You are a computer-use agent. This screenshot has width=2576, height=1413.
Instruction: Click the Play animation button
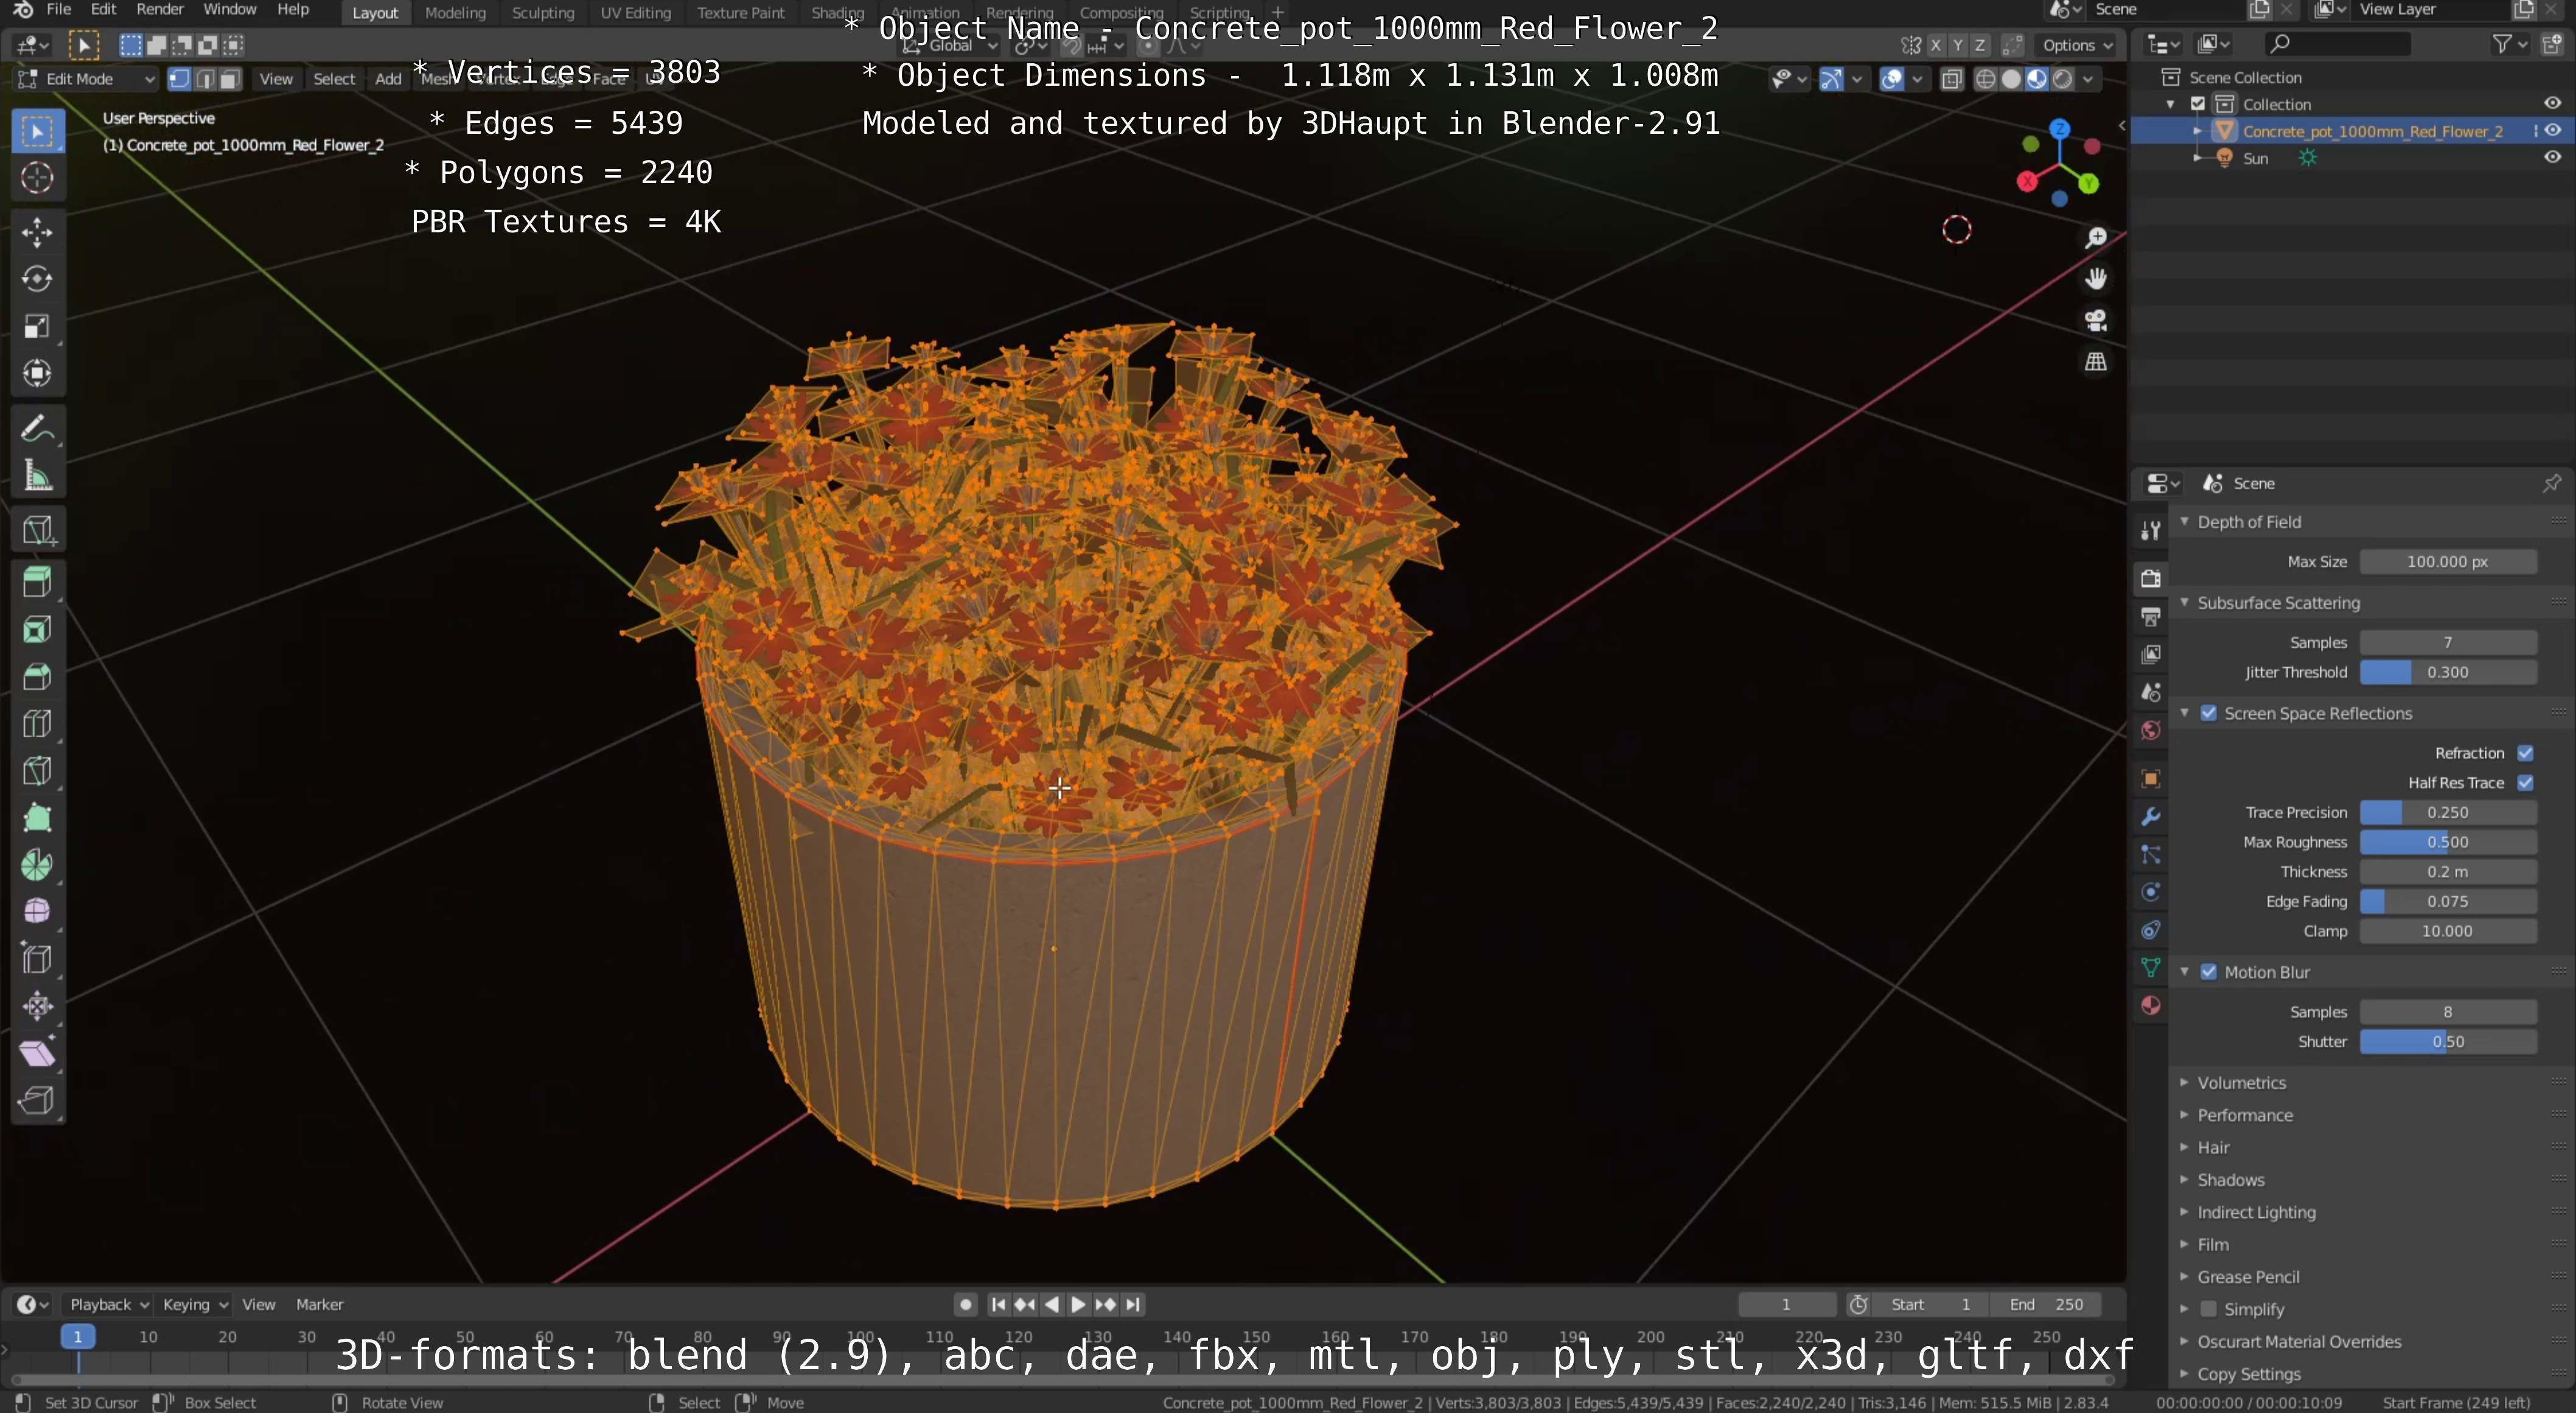[1078, 1304]
